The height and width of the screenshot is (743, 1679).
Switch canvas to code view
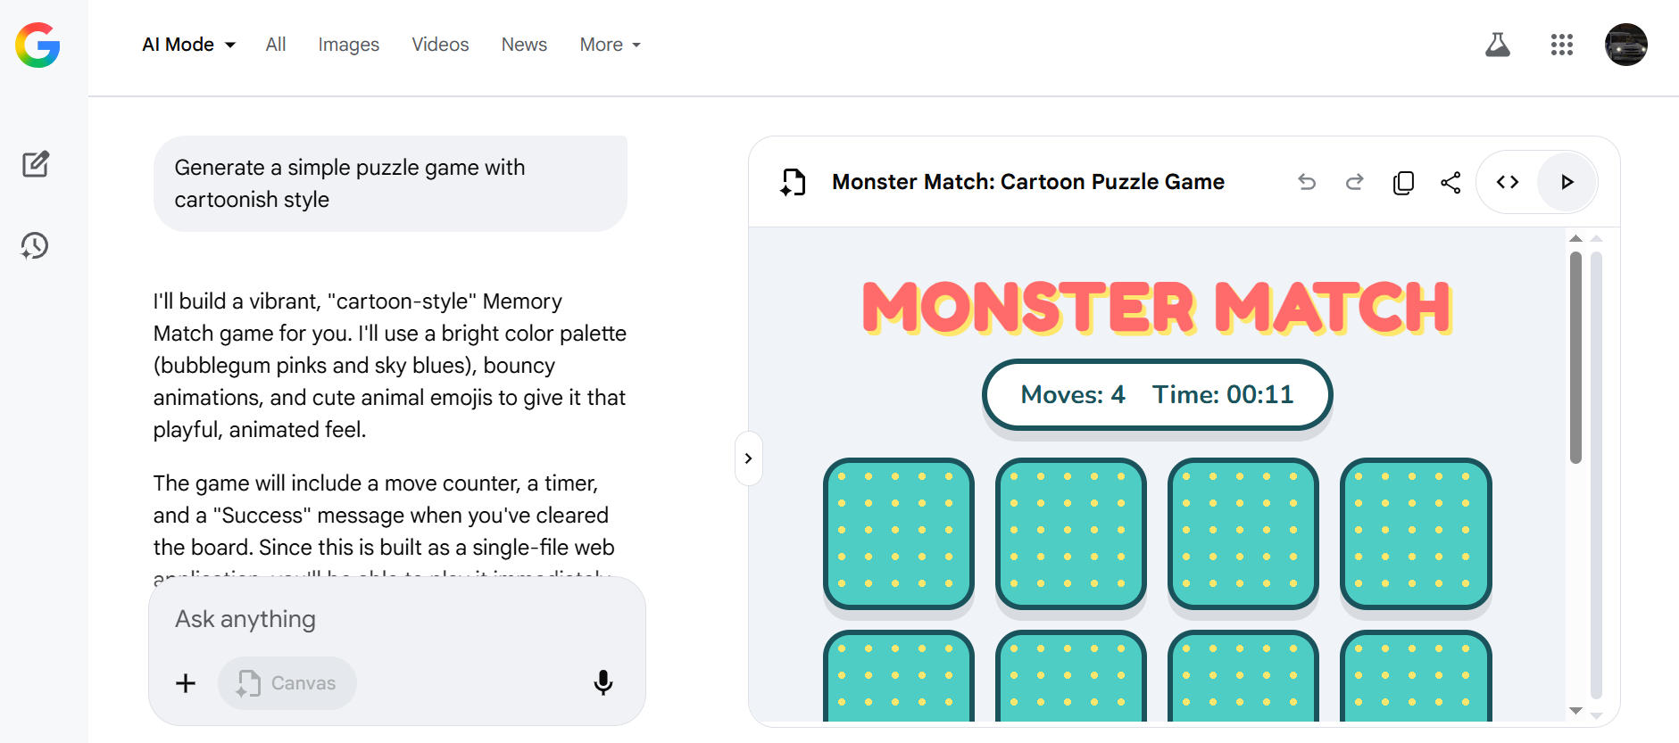click(1508, 182)
